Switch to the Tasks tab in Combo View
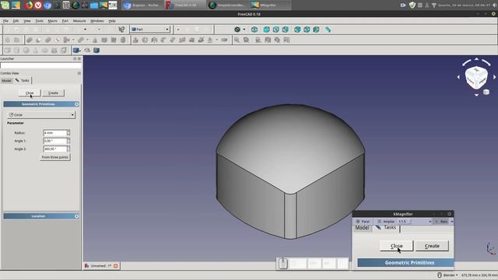The width and height of the screenshot is (498, 280). pyautogui.click(x=23, y=80)
